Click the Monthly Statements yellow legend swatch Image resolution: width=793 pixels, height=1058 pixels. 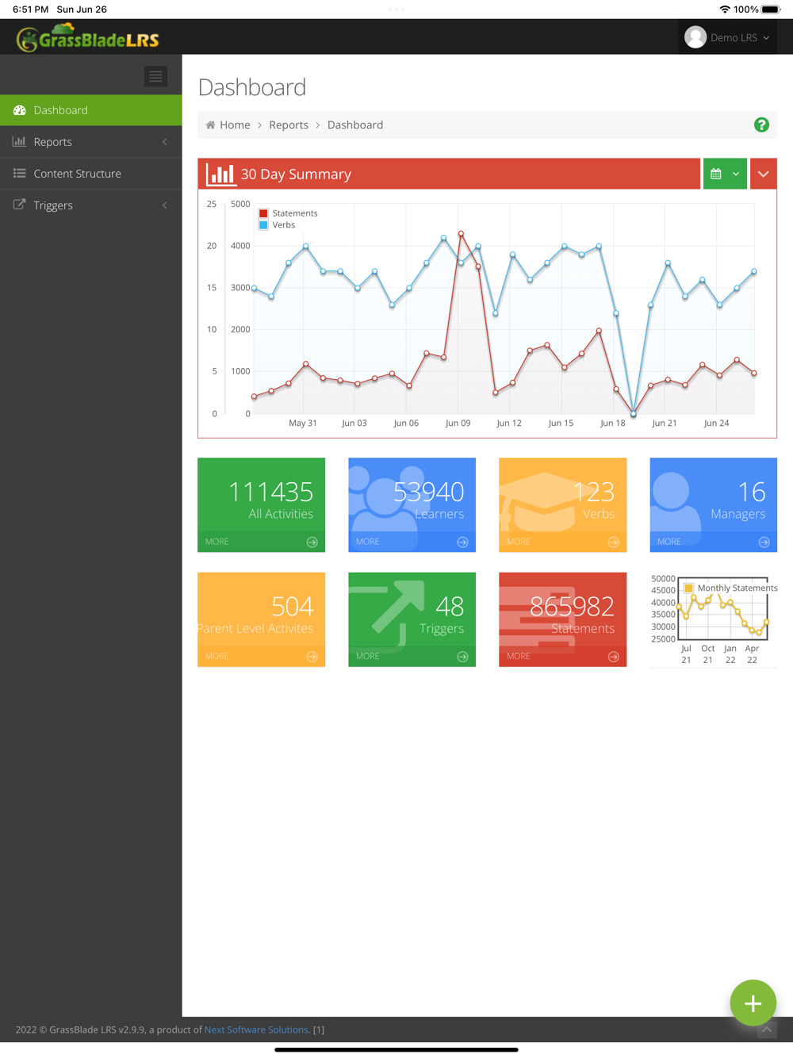[x=689, y=588]
